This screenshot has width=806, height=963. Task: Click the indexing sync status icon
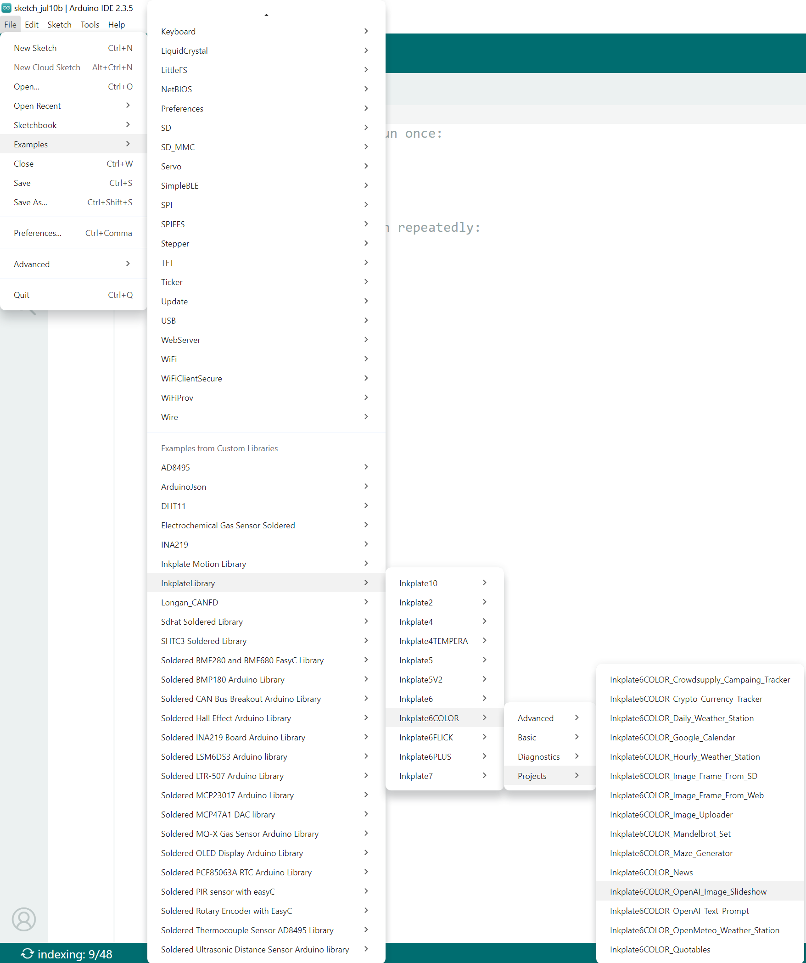coord(27,954)
